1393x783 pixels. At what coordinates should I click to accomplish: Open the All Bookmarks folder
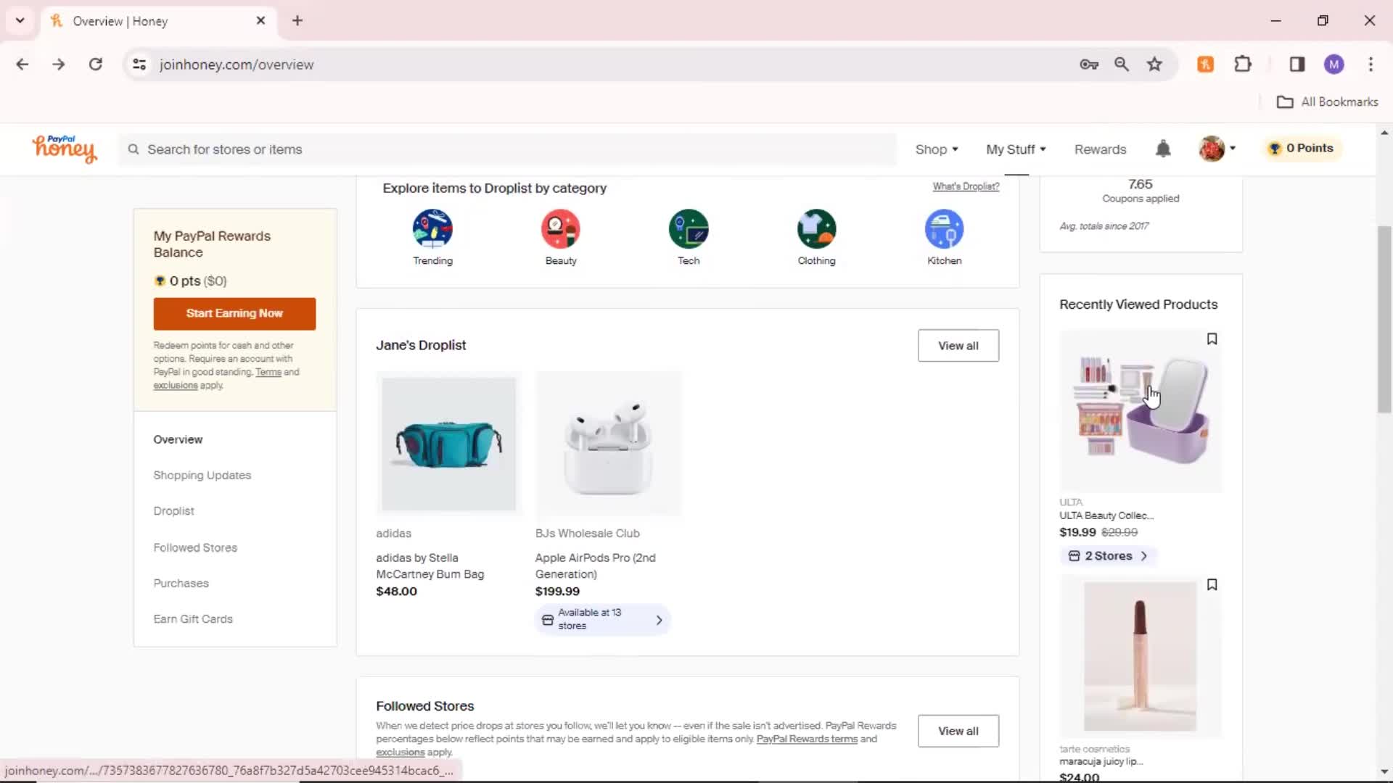pyautogui.click(x=1327, y=101)
